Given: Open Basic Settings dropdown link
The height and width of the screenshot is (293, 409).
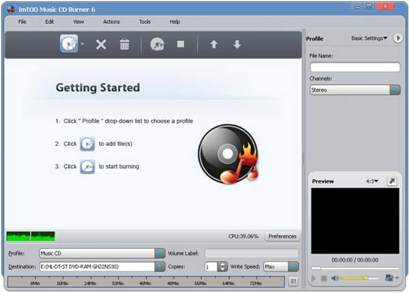Looking at the screenshot, I should (x=369, y=38).
